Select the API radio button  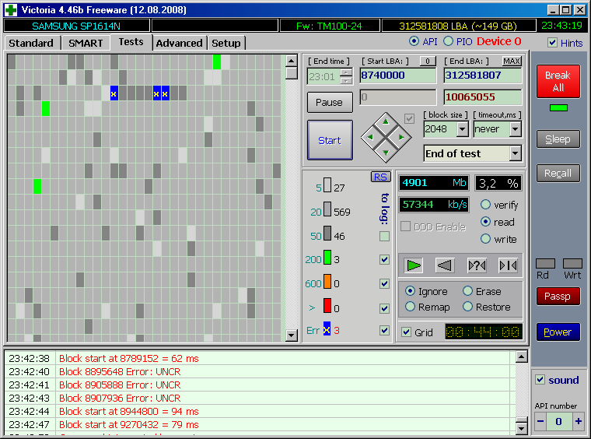414,41
